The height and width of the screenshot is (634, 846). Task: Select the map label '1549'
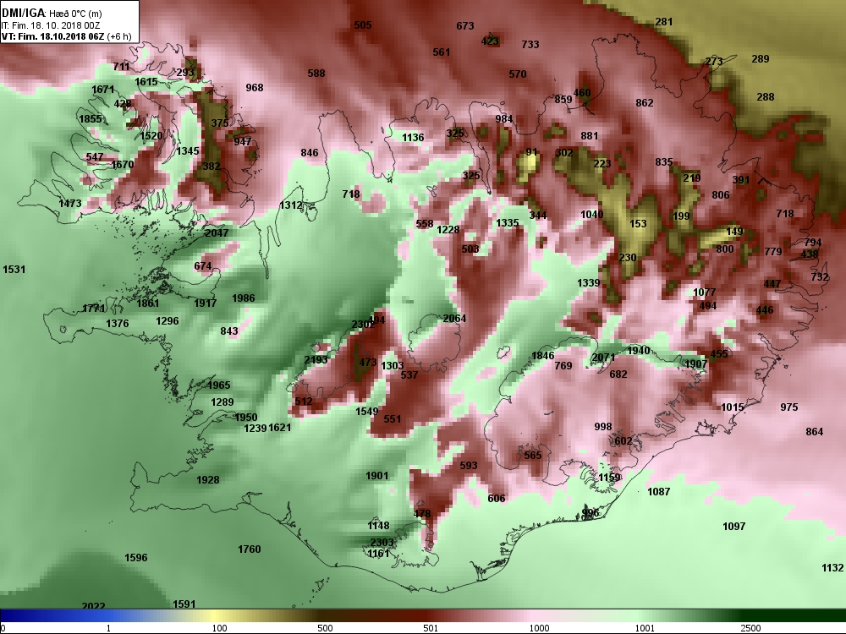(x=367, y=411)
